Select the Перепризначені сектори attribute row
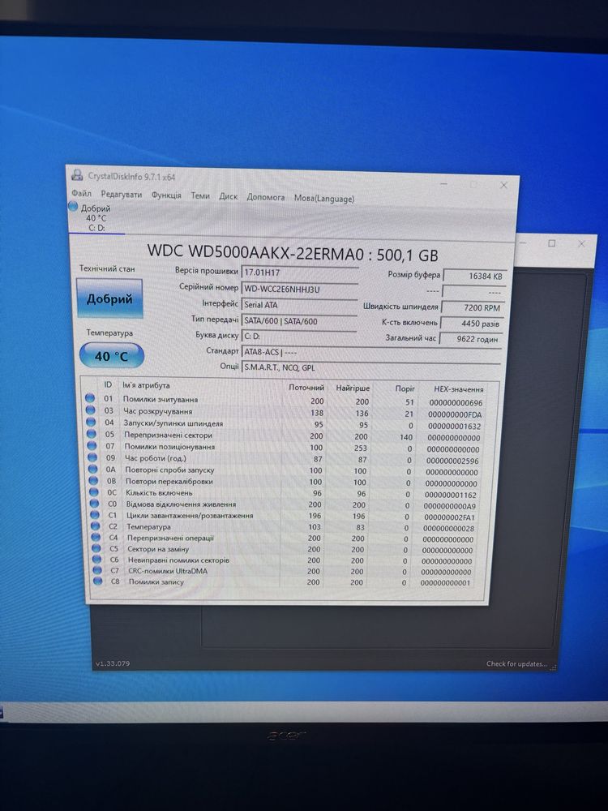Viewport: 608px width, 811px height. click(284, 436)
